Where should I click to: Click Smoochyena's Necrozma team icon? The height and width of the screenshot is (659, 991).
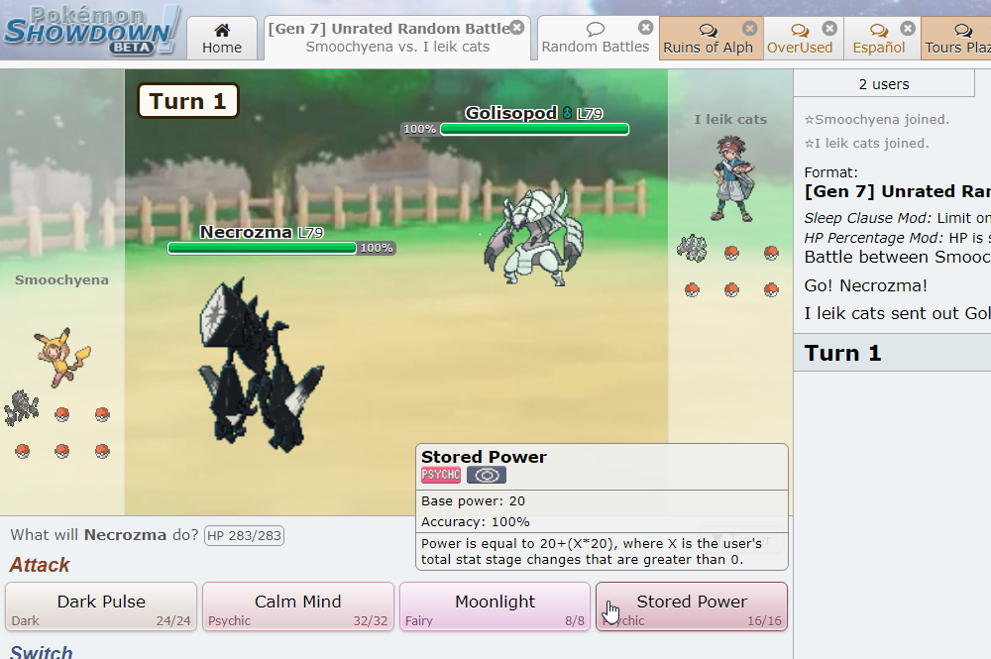22,408
